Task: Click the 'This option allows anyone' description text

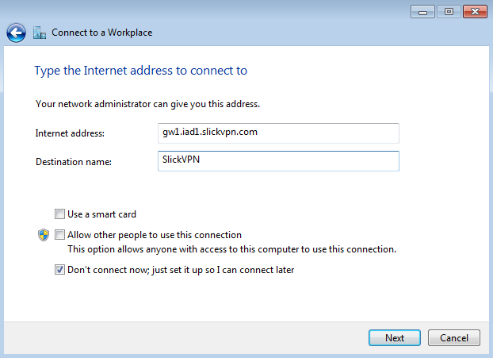Action: click(x=231, y=249)
